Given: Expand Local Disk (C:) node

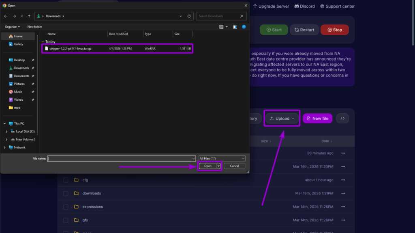Looking at the screenshot, I should pos(6,132).
